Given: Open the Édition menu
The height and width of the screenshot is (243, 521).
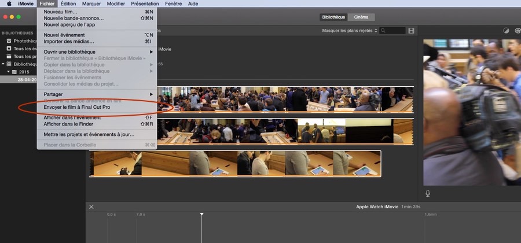Looking at the screenshot, I should [x=68, y=3].
